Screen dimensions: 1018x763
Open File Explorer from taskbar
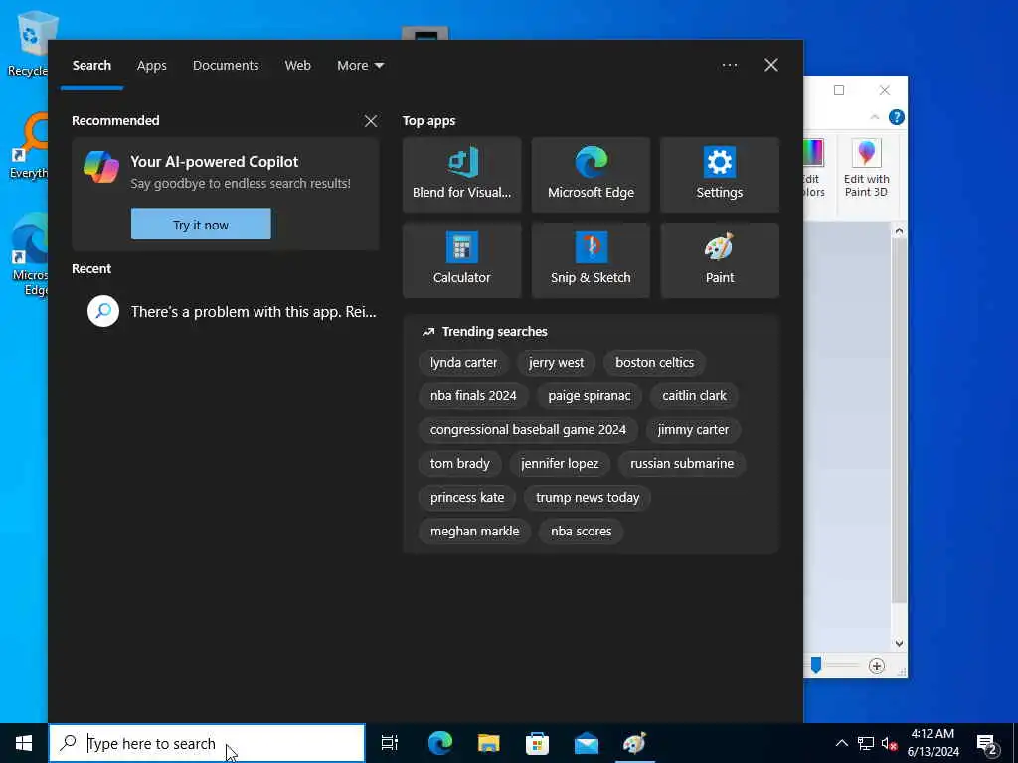click(x=489, y=743)
